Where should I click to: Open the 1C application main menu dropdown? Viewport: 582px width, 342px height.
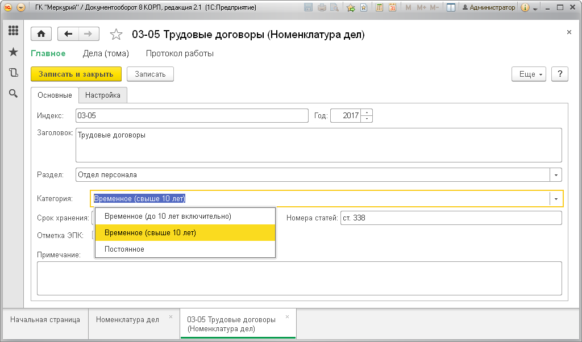point(21,7)
